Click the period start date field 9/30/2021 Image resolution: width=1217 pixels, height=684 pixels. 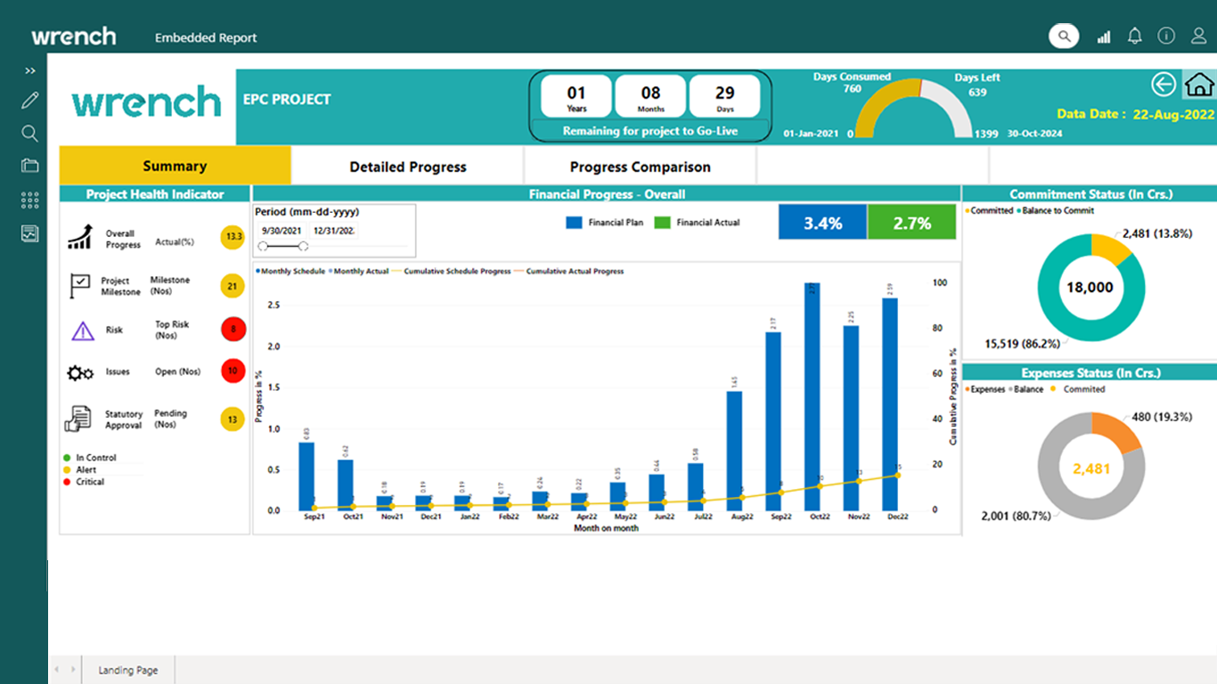281,231
